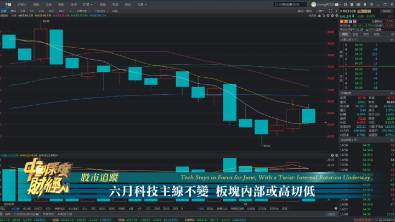395x222 pixels.
Task: Open the 工具 tools dropdown
Action: (x=320, y=11)
